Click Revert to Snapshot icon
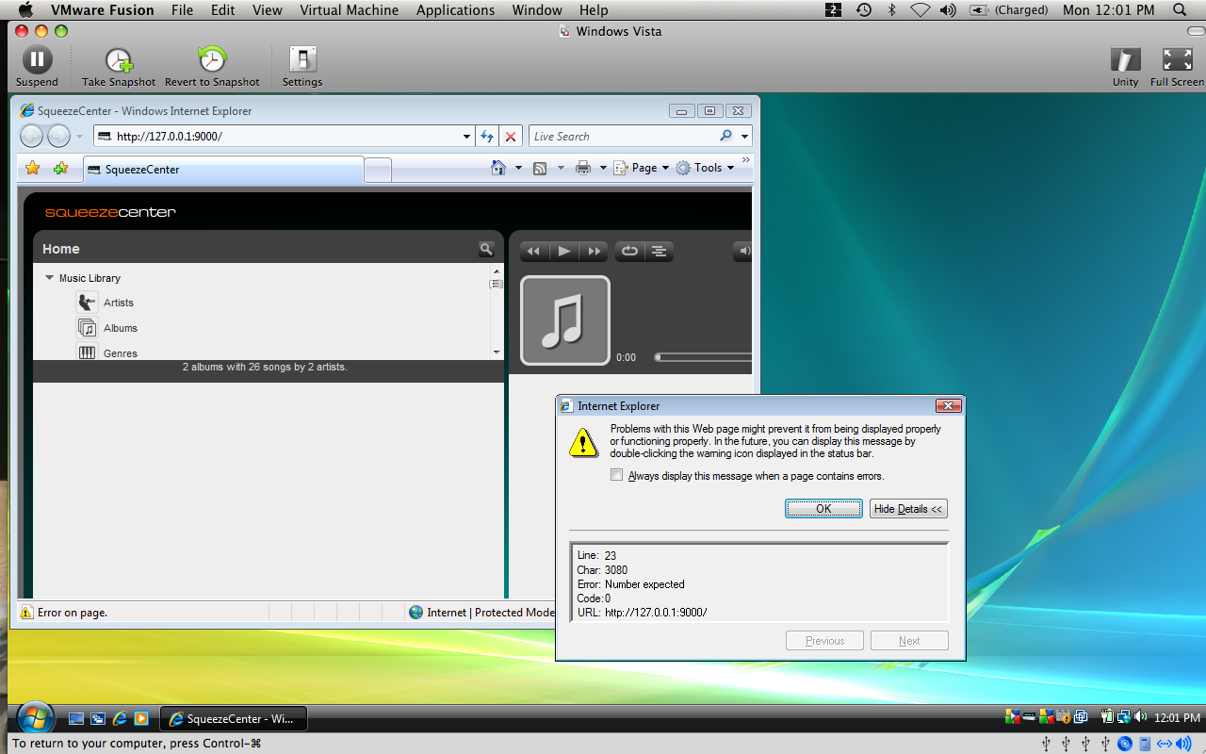 212,60
